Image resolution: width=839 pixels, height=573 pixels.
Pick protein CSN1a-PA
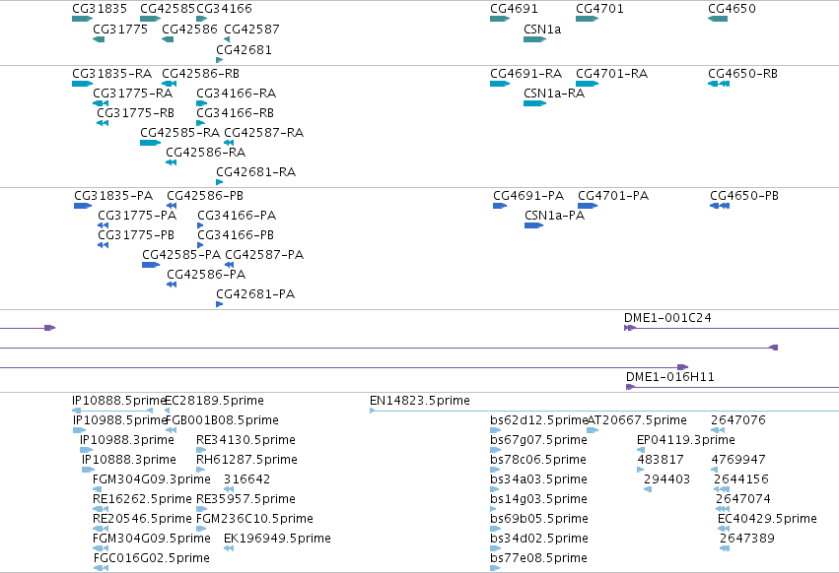click(x=554, y=216)
